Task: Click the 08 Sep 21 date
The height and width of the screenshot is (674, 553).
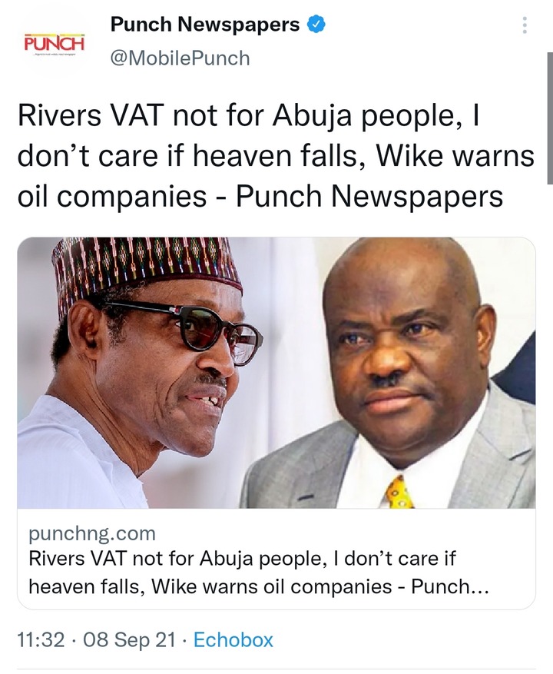Action: [129, 640]
